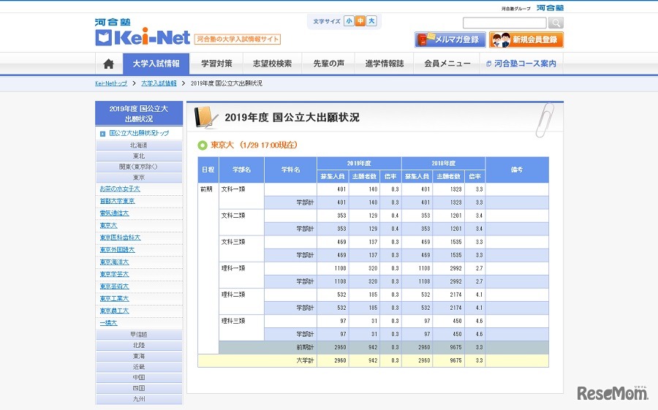Open 河合塾コース案内 link

521,64
